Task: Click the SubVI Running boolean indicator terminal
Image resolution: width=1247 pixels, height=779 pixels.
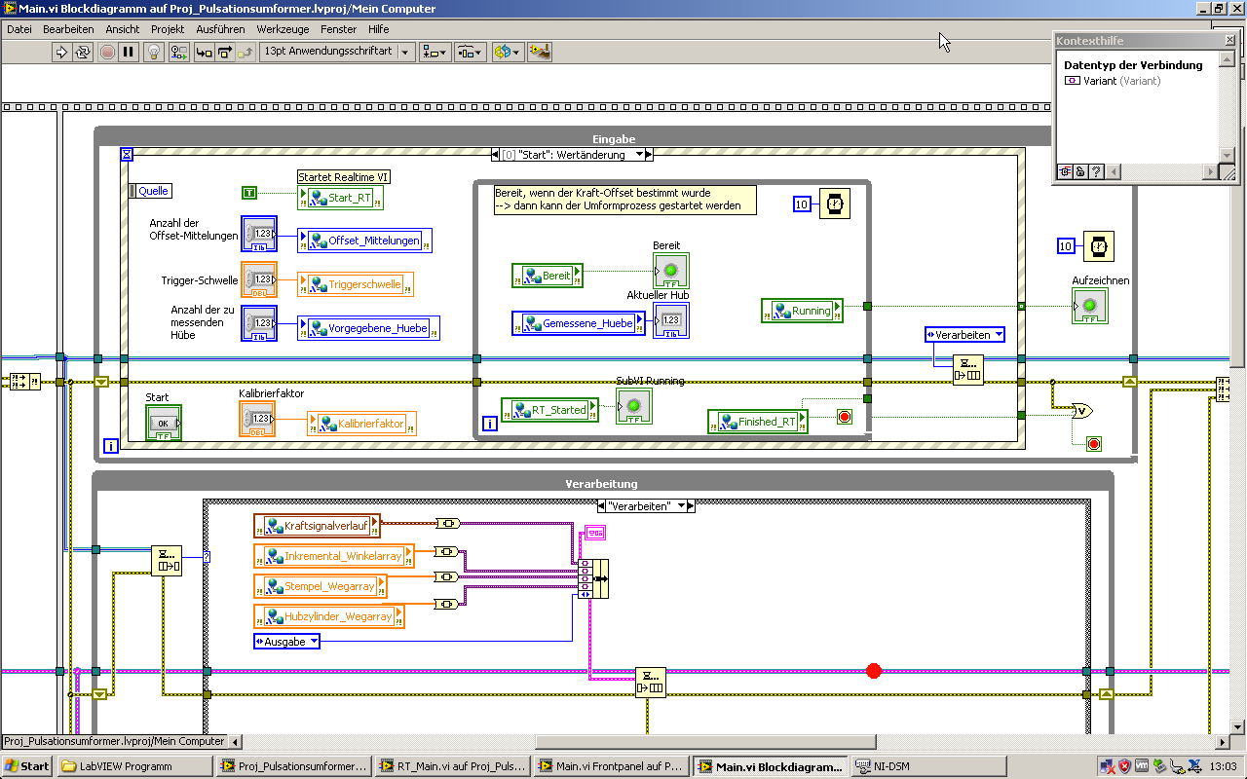Action: tap(634, 406)
